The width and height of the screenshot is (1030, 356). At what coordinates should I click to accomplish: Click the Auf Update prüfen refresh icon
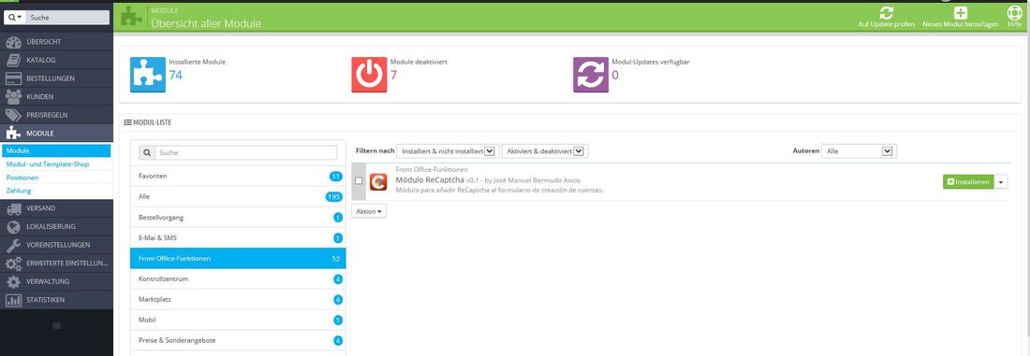point(886,13)
